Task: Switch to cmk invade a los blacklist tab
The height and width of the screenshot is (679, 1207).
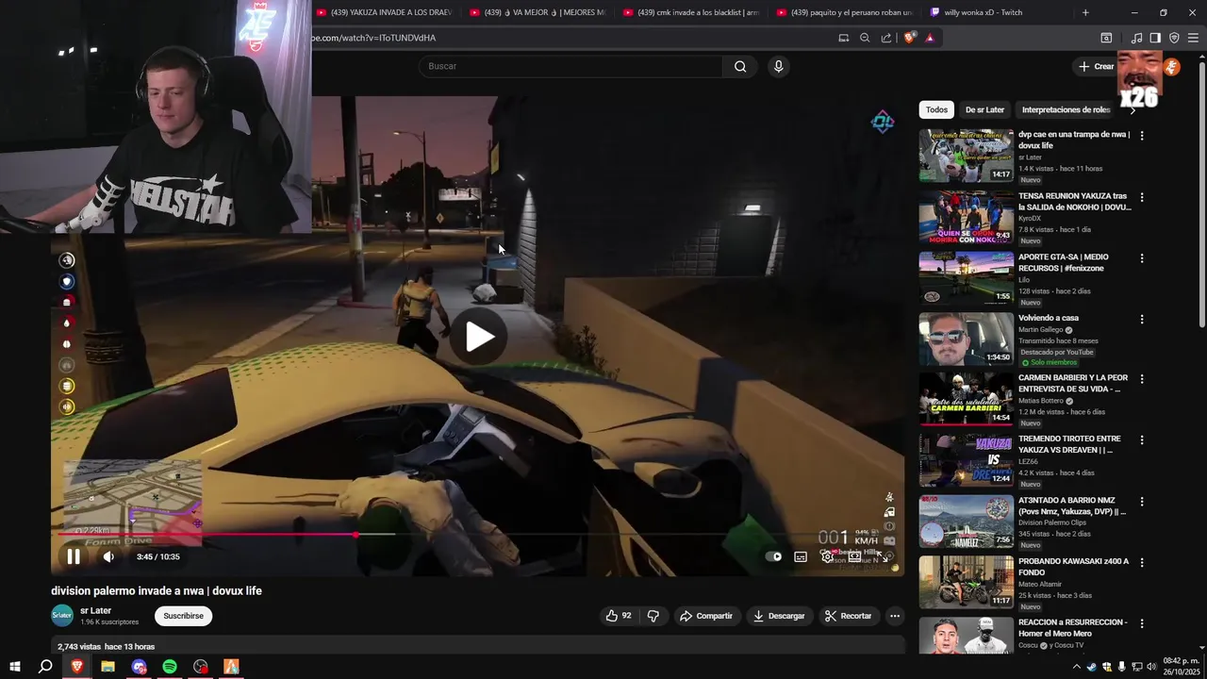Action: coord(690,12)
